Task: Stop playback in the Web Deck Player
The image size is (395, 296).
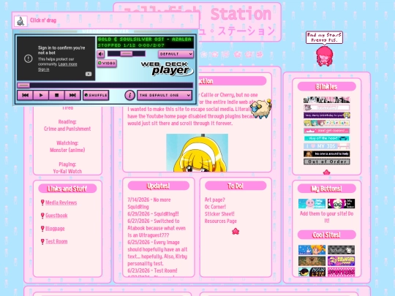Action: pyautogui.click(x=56, y=95)
